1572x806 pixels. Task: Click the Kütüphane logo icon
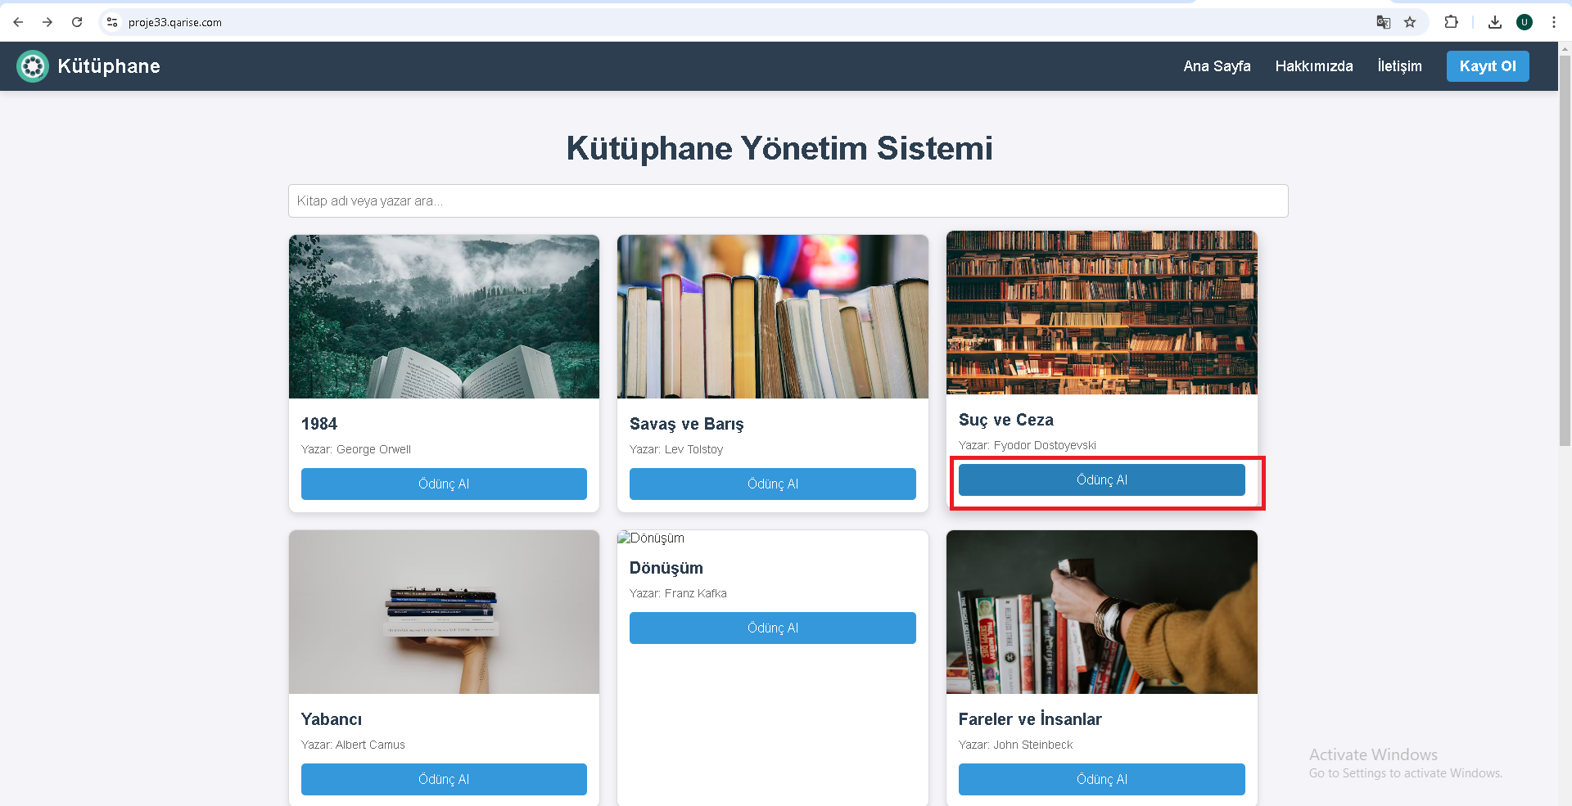click(x=33, y=66)
